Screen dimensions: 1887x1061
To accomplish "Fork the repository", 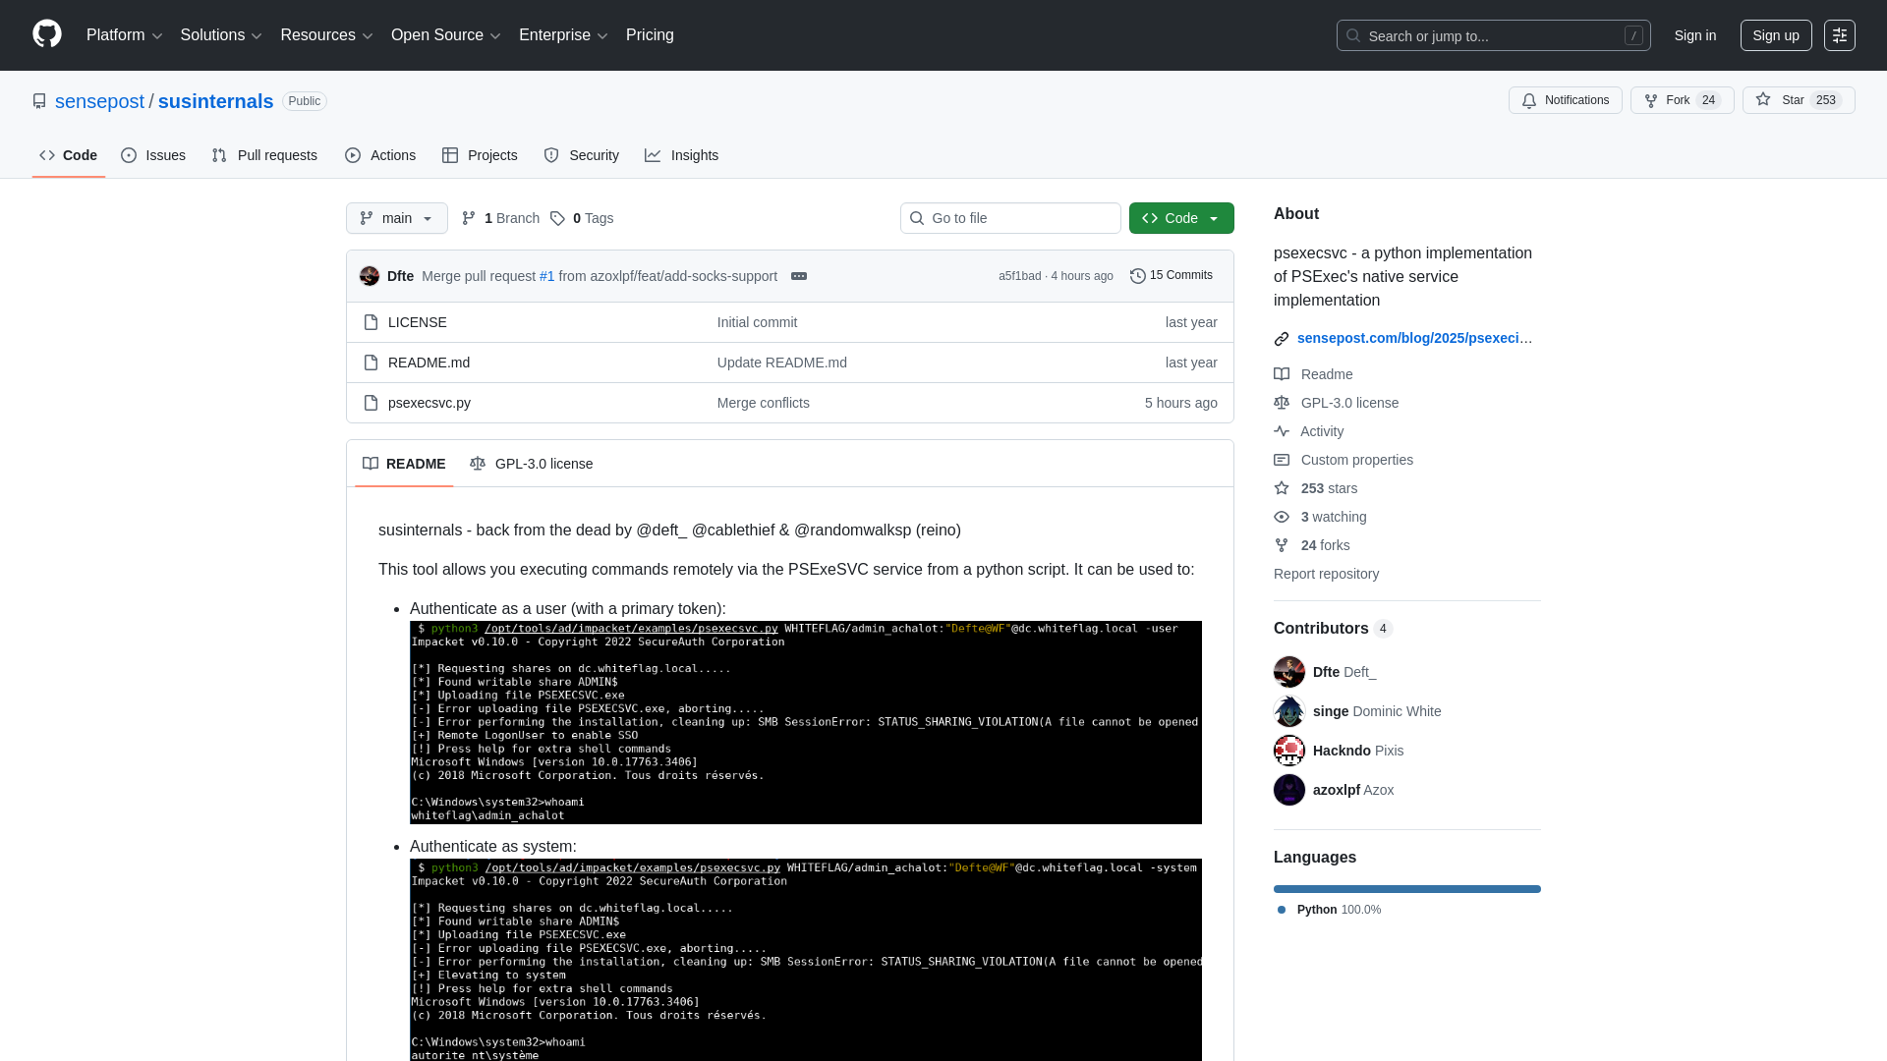I will point(1681,100).
